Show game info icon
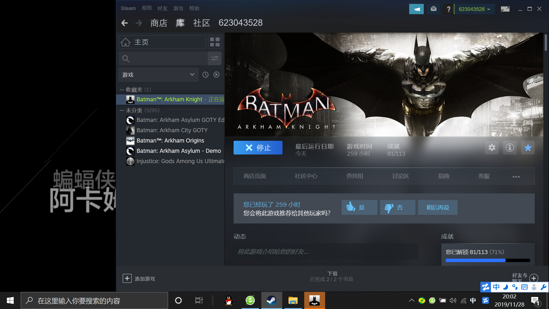The height and width of the screenshot is (309, 549). point(510,148)
